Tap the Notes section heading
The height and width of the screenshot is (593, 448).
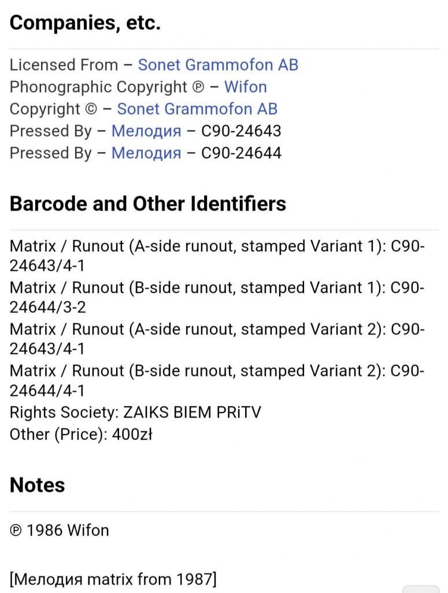pos(37,485)
